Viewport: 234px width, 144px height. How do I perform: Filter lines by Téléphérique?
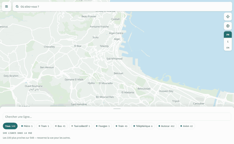tap(143, 126)
